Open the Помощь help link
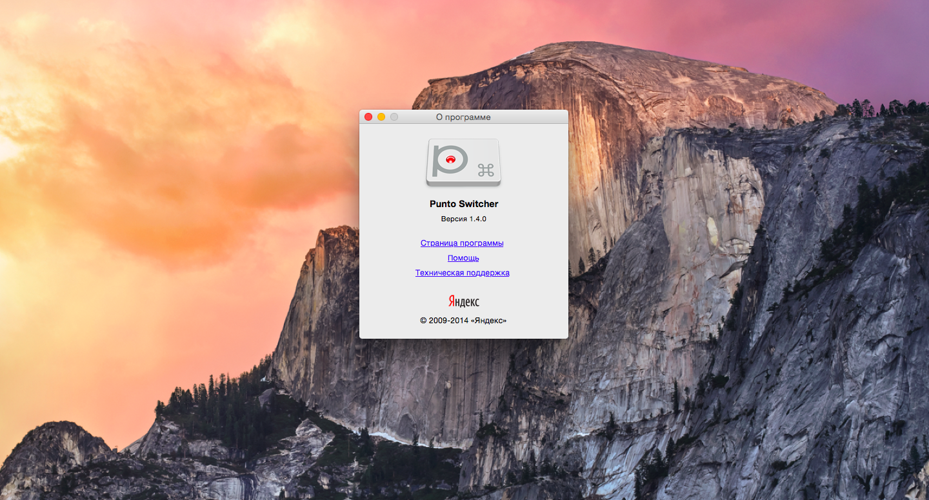Image resolution: width=929 pixels, height=500 pixels. 463,258
